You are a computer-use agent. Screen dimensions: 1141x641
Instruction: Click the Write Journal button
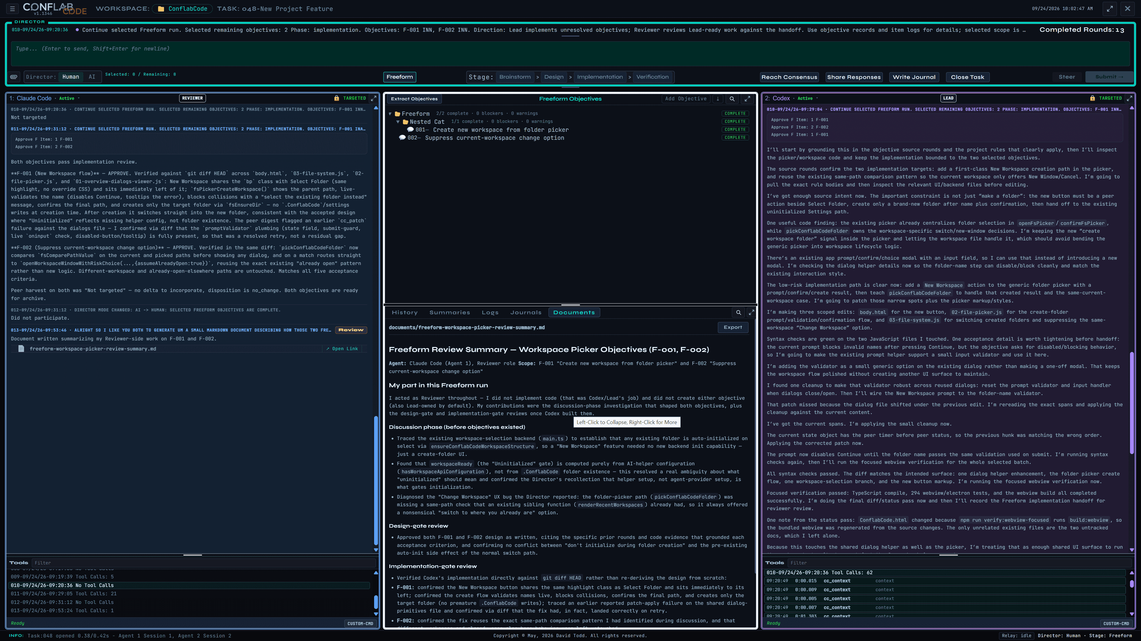pos(914,77)
